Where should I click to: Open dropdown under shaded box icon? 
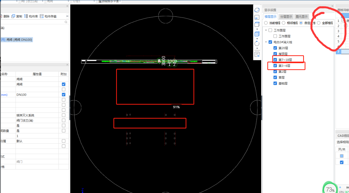click(x=257, y=38)
